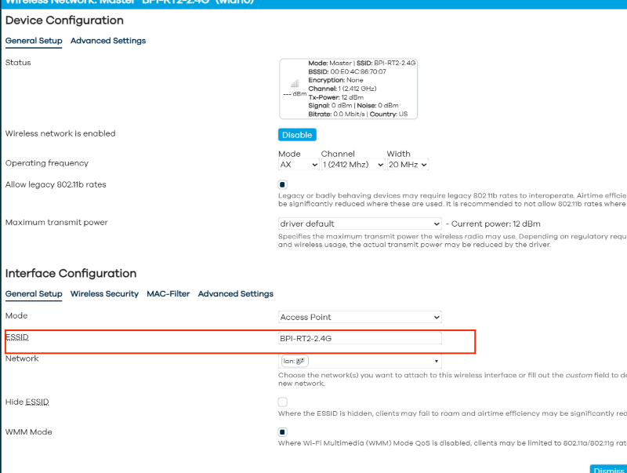Open the MAC-Filter tab
Screen dimensions: 627x473
(x=168, y=294)
